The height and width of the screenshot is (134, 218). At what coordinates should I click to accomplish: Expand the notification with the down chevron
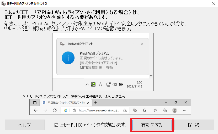(151, 76)
